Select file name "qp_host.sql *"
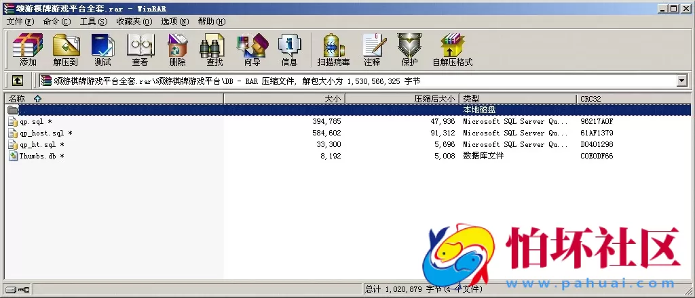This screenshot has height=298, width=695. [45, 133]
